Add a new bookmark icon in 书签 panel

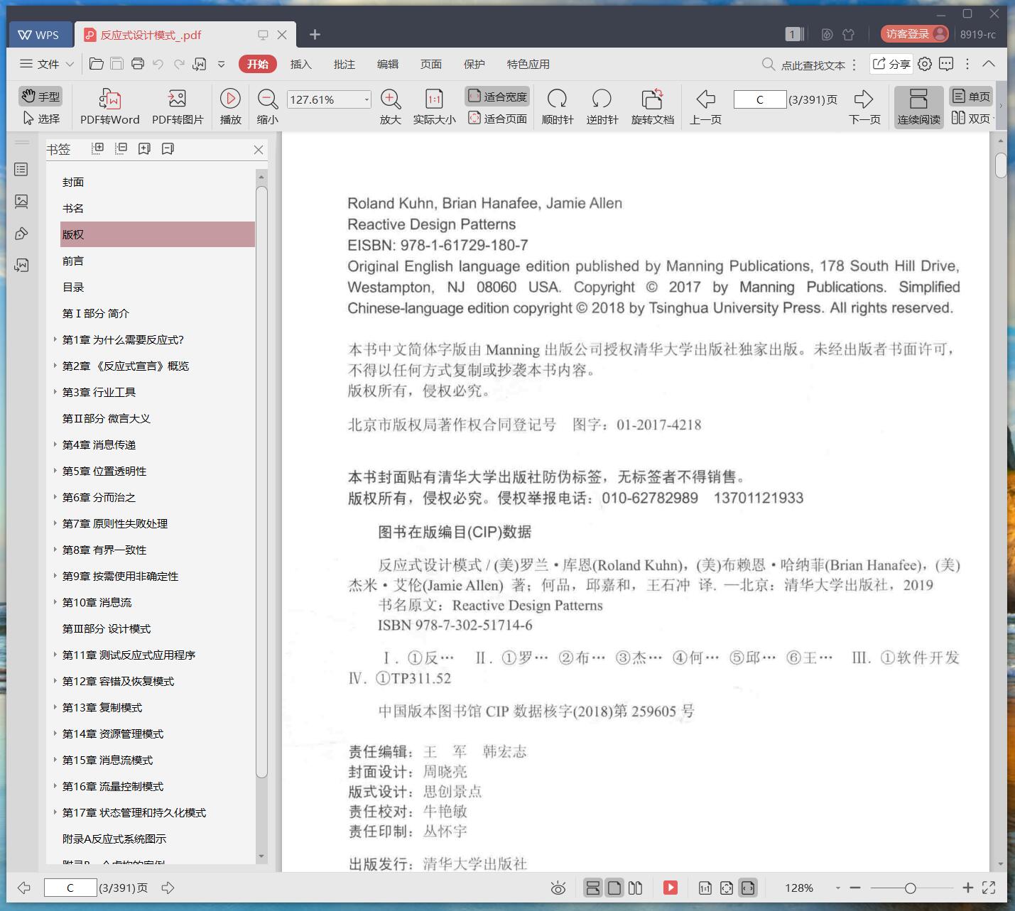coord(144,148)
